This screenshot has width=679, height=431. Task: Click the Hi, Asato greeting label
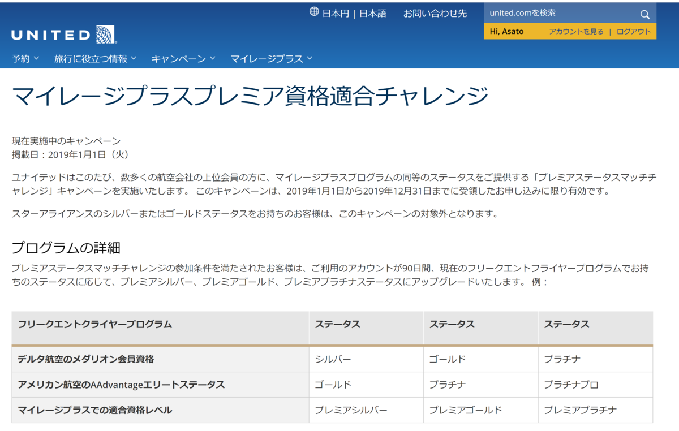point(506,32)
